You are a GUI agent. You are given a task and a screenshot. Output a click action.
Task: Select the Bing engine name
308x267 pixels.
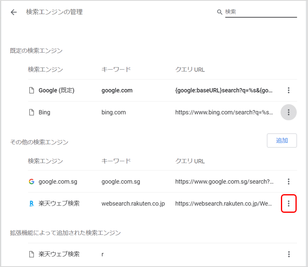click(x=44, y=112)
